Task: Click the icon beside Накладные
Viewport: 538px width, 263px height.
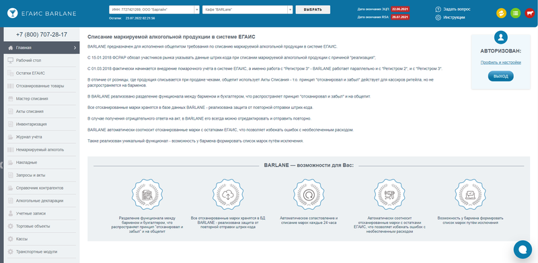Action: (x=10, y=162)
